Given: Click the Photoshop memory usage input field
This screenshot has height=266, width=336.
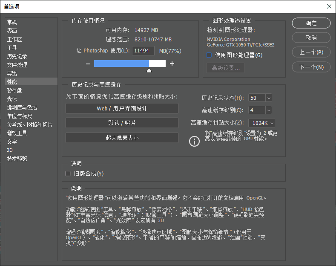Looking at the screenshot, I should pyautogui.click(x=144, y=51).
